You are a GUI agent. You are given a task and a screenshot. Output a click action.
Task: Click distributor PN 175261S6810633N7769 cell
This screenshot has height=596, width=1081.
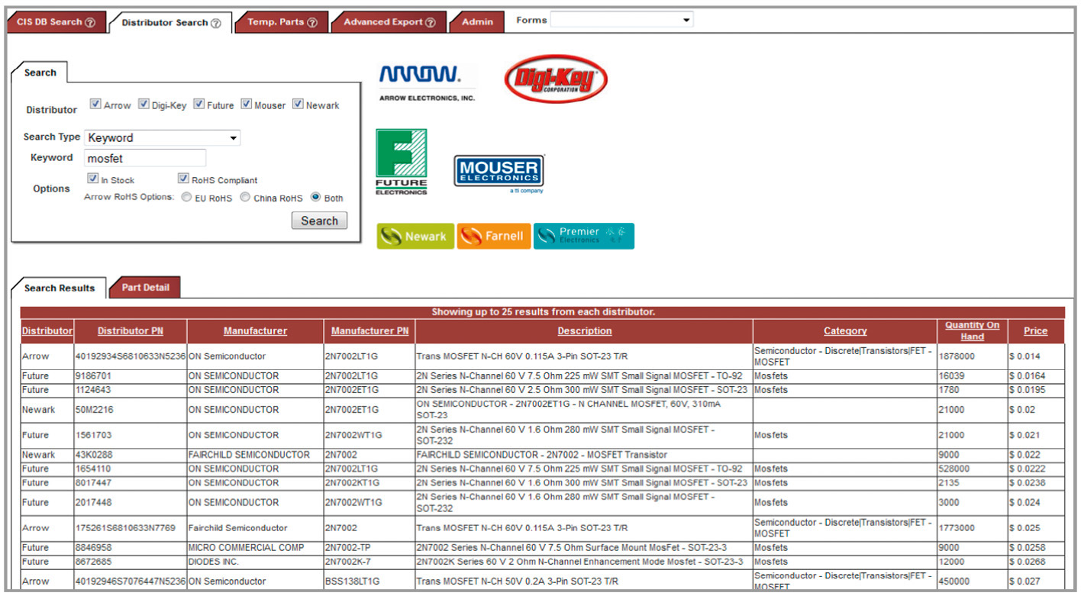(130, 528)
